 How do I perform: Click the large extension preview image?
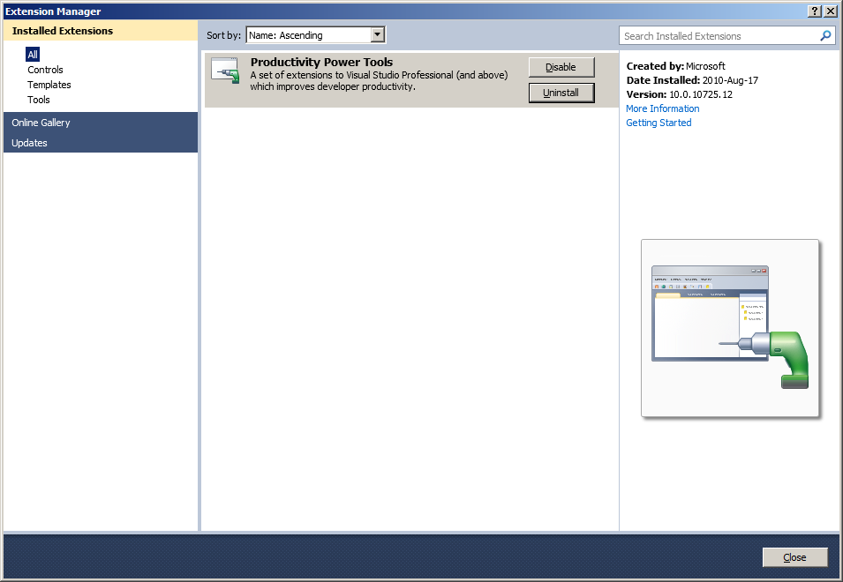tap(729, 328)
